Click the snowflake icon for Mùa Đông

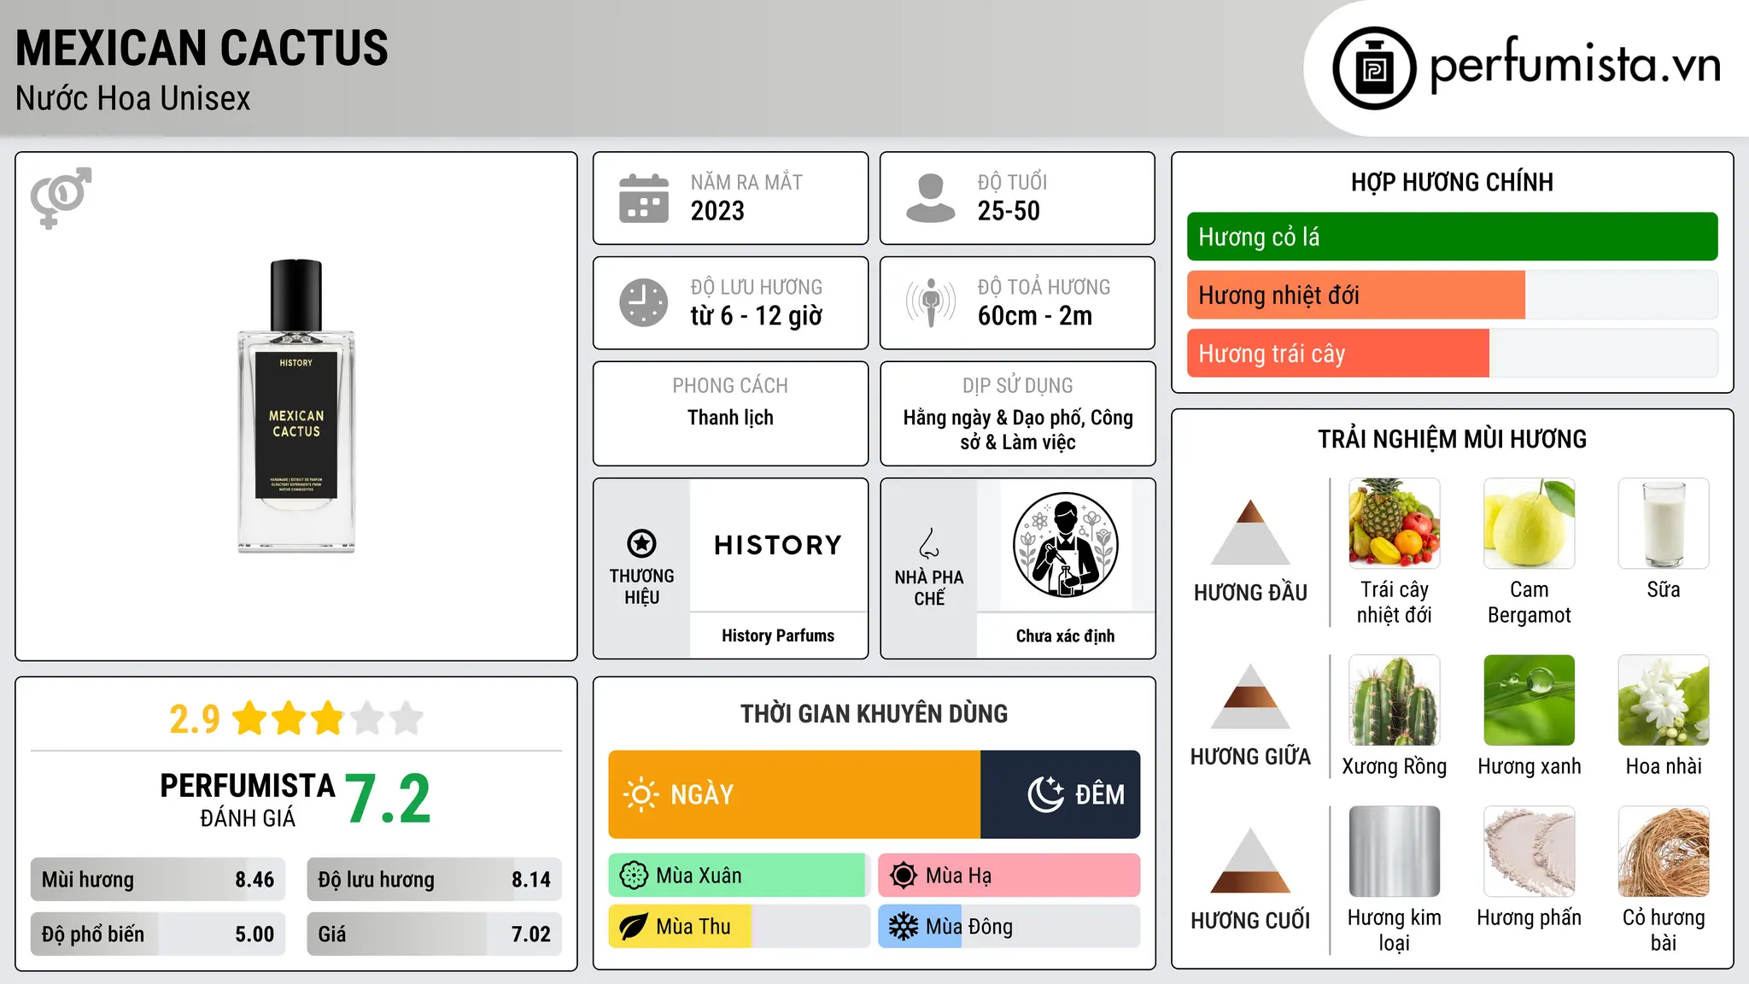point(904,927)
